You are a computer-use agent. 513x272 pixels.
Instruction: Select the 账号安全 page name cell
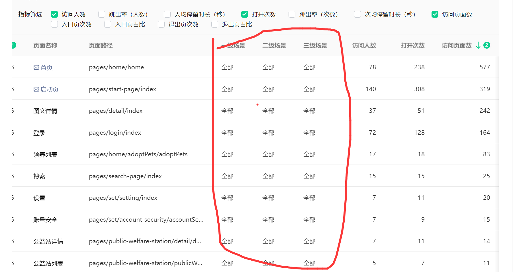pos(45,220)
